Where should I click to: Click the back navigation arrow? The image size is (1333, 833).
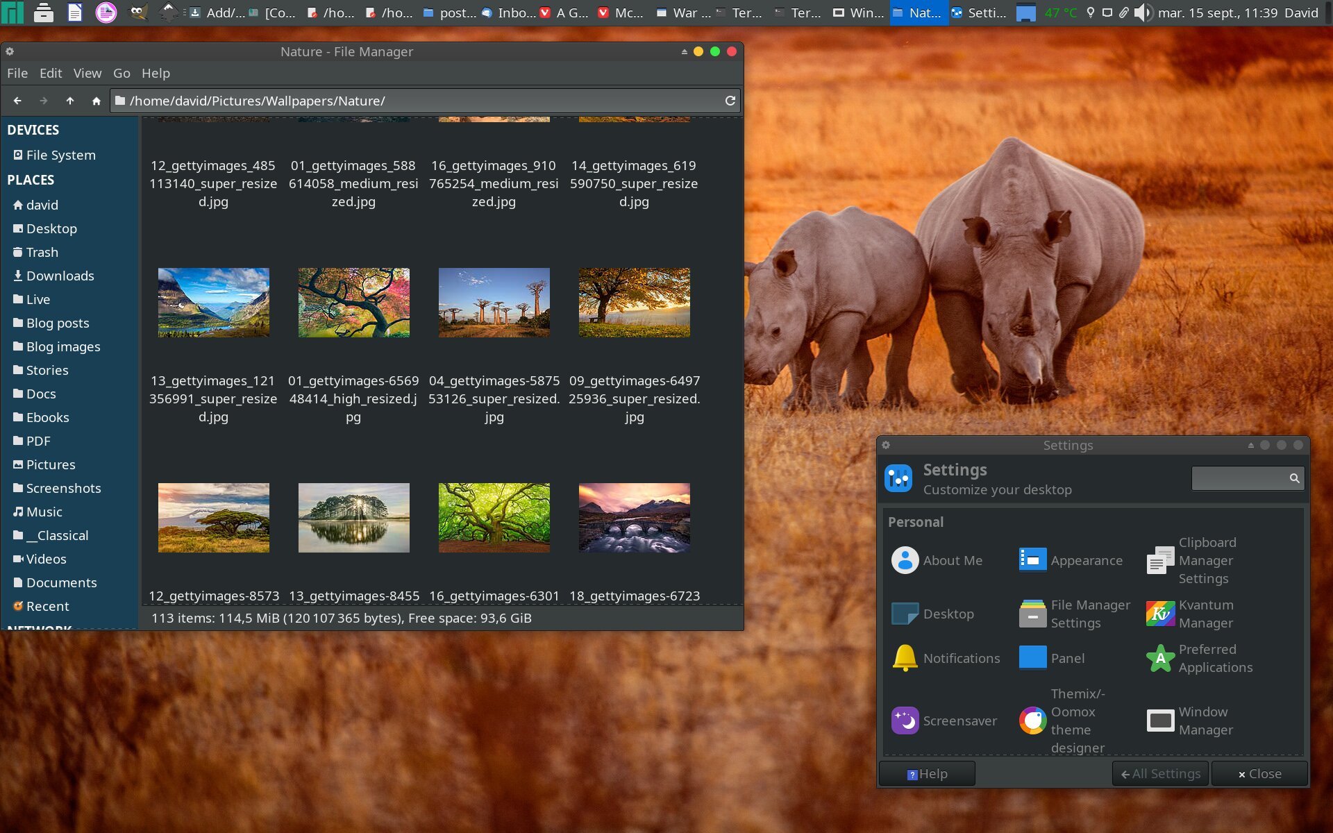click(x=17, y=101)
